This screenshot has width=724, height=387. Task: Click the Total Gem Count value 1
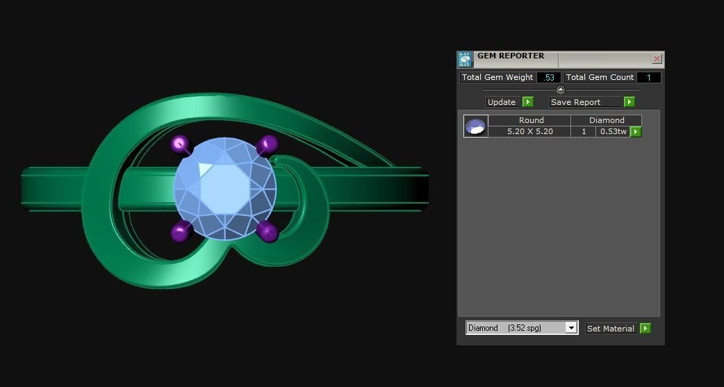pyautogui.click(x=648, y=78)
